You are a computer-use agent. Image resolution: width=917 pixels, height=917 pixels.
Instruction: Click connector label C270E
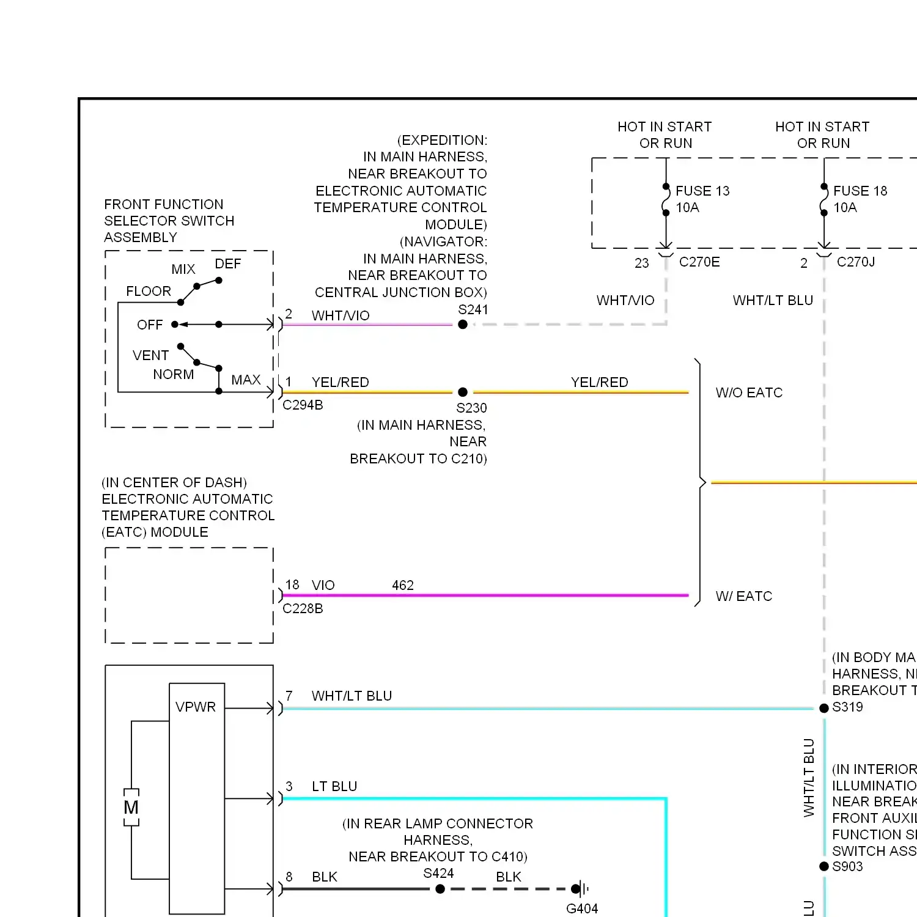699,262
